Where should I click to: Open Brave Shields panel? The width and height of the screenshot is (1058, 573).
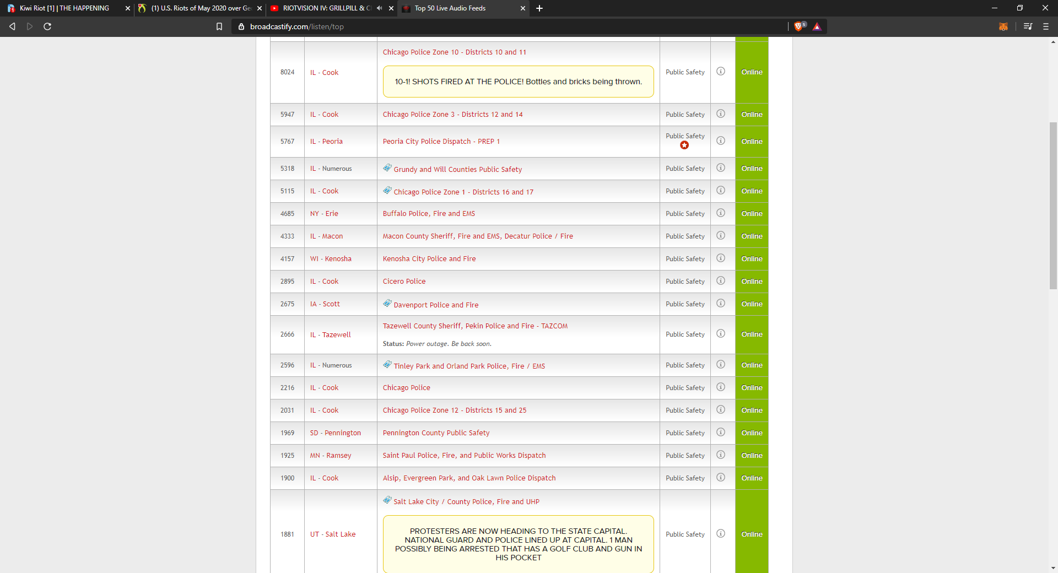click(x=800, y=26)
